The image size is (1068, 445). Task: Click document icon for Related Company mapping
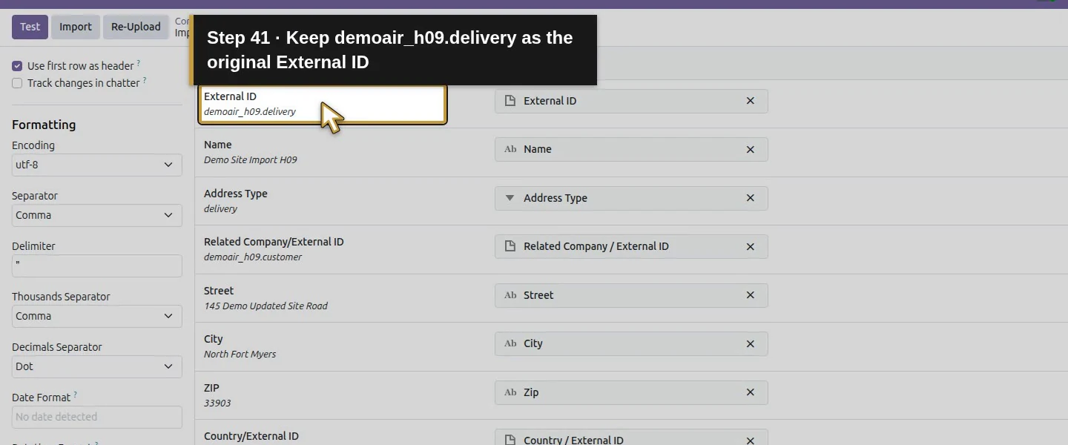coord(510,246)
